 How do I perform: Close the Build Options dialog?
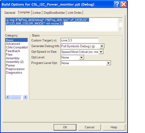pyautogui.click(x=124, y=4)
